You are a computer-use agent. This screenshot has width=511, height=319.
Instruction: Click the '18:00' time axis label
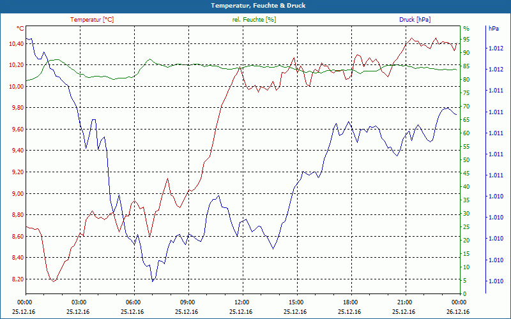pos(350,302)
